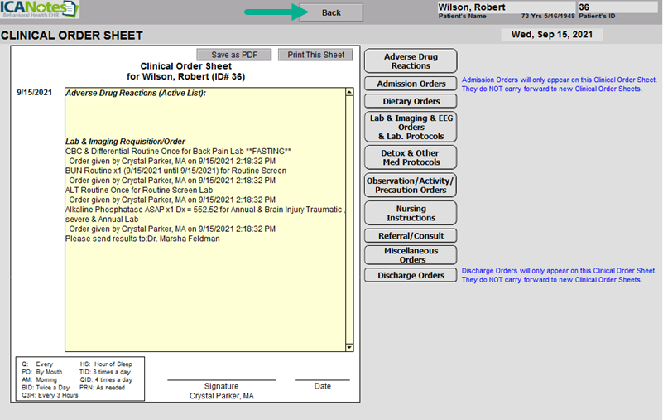This screenshot has height=420, width=663.
Task: Open Lab & Imaging & EEG Orders
Action: pyautogui.click(x=411, y=127)
